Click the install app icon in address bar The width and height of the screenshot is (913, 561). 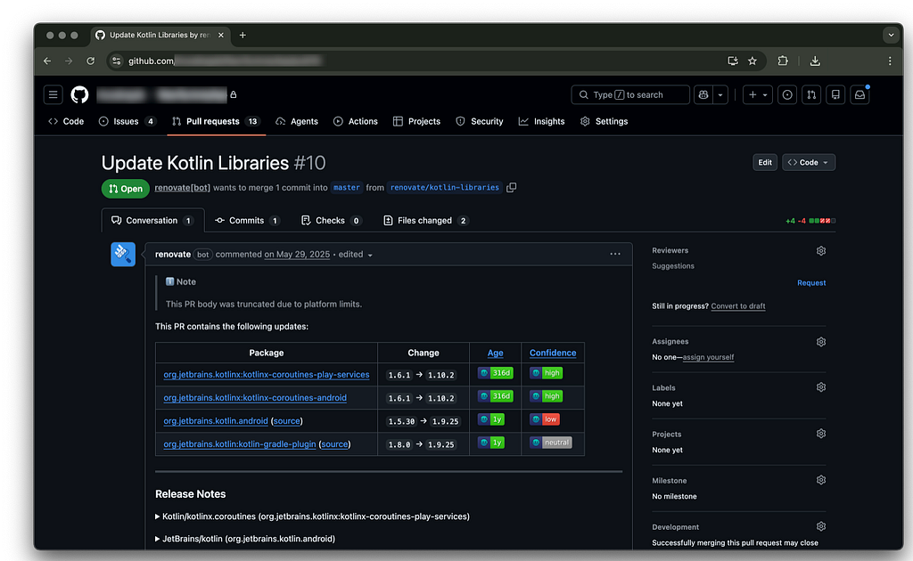coord(733,61)
